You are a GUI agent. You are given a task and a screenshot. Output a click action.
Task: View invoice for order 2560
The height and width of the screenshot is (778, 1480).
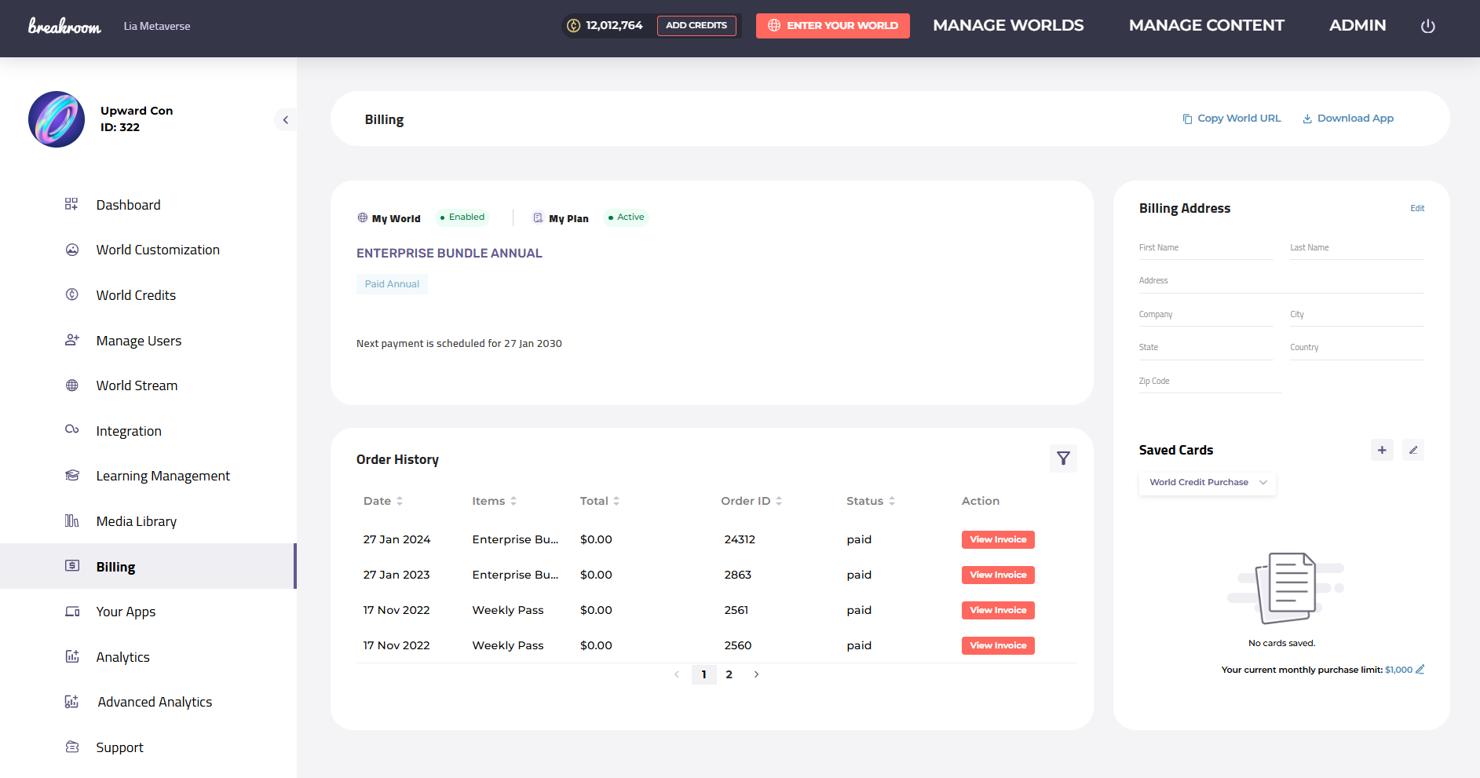[998, 645]
